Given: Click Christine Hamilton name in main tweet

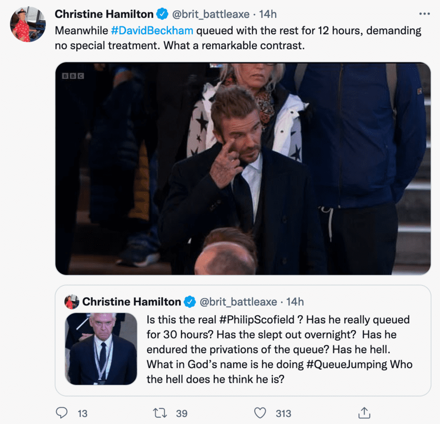Looking at the screenshot, I should point(104,15).
